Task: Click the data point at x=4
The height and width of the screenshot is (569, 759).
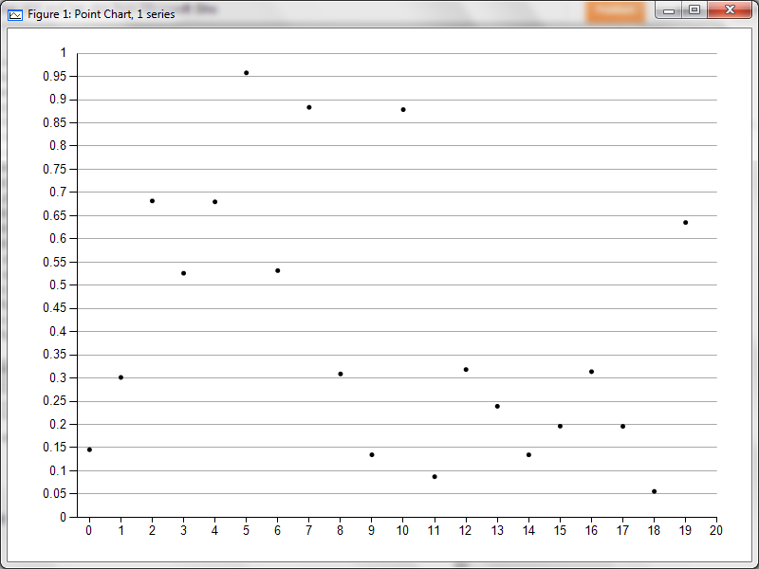Action: coord(215,202)
